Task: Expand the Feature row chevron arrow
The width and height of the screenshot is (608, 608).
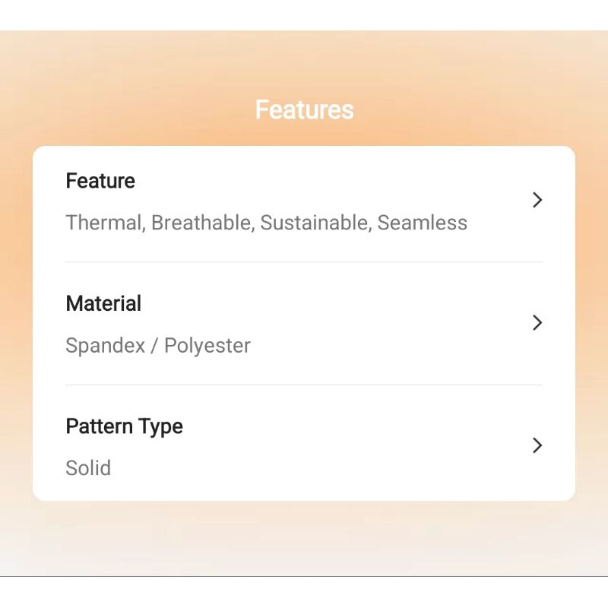Action: pyautogui.click(x=537, y=200)
